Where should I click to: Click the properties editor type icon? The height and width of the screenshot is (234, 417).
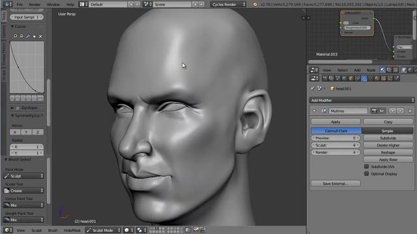(x=314, y=78)
